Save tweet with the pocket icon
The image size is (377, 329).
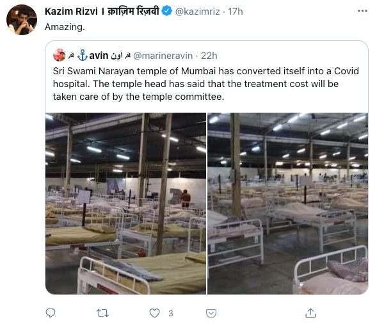coord(211,314)
